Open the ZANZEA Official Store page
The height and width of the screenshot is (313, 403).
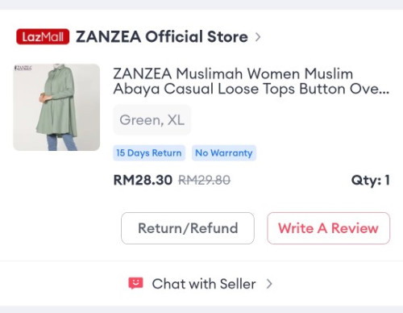pyautogui.click(x=162, y=36)
